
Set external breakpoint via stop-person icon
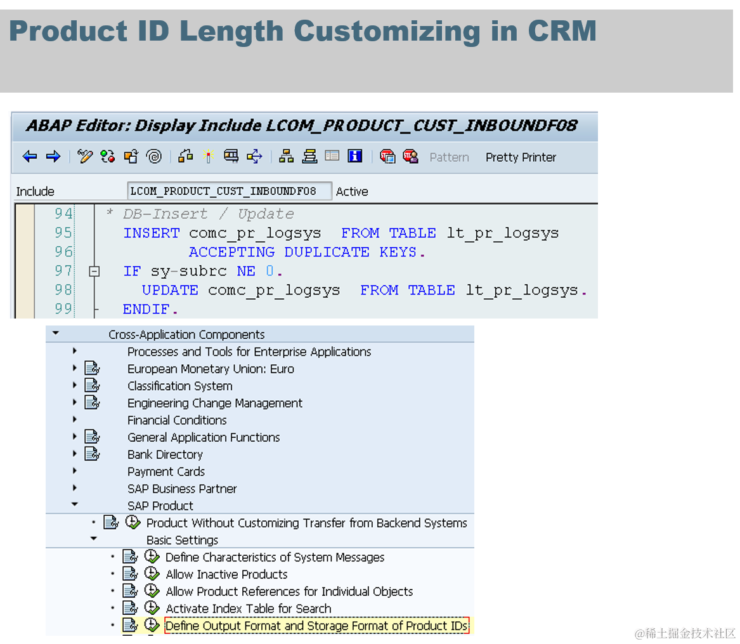[x=411, y=156]
